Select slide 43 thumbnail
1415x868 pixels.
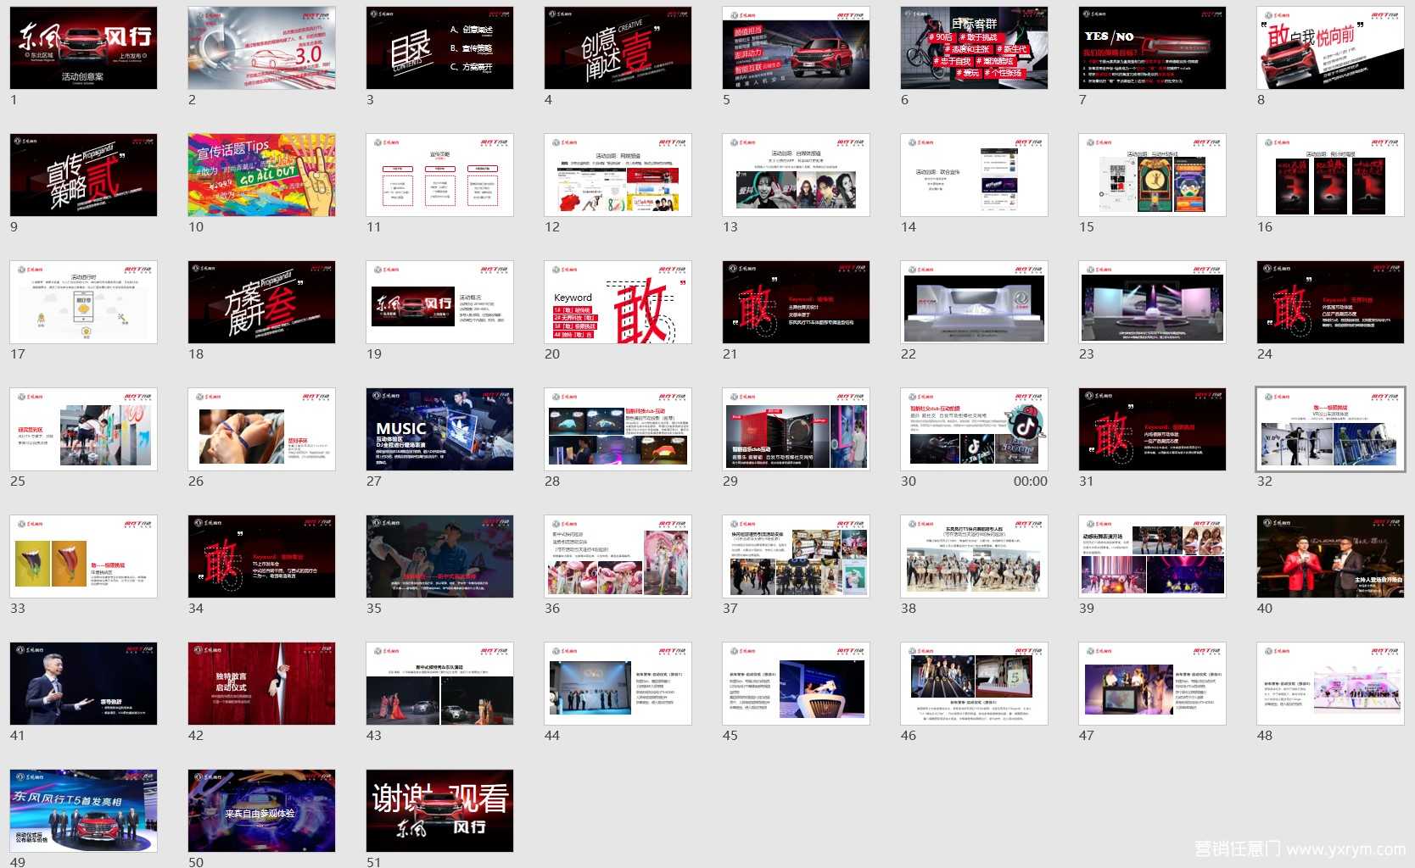439,683
